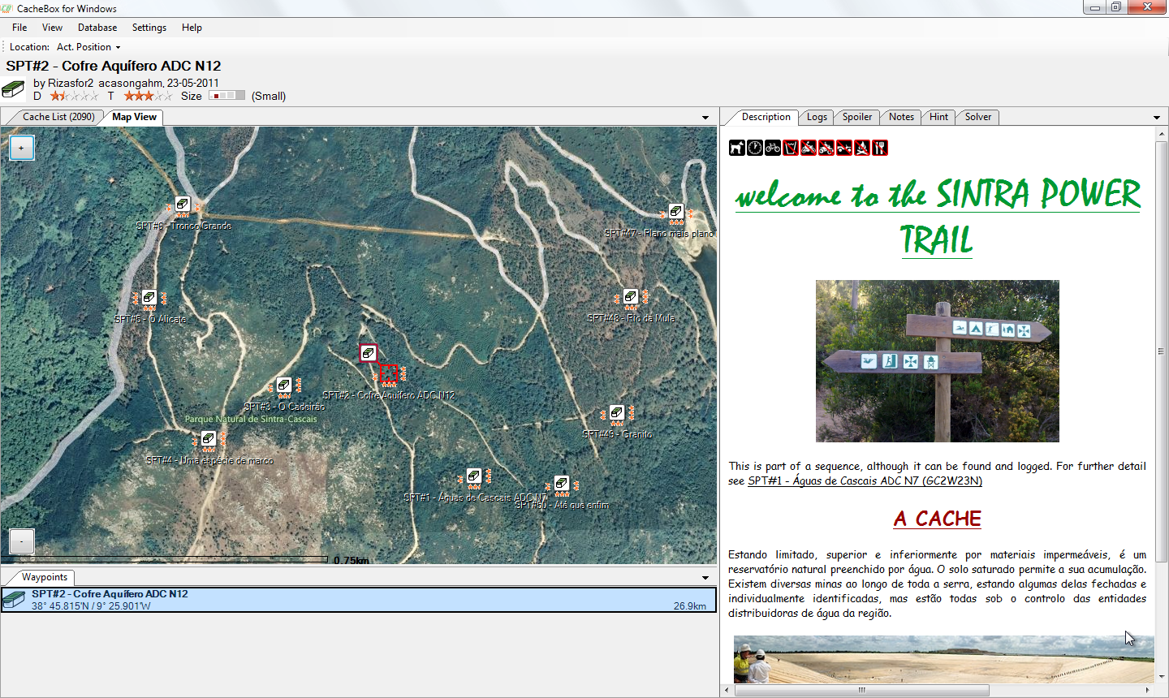1169x698 pixels.
Task: Click the SPT#49 Granito cache marker
Action: [x=617, y=413]
